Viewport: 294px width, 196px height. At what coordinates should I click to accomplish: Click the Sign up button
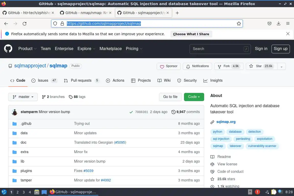[280, 49]
